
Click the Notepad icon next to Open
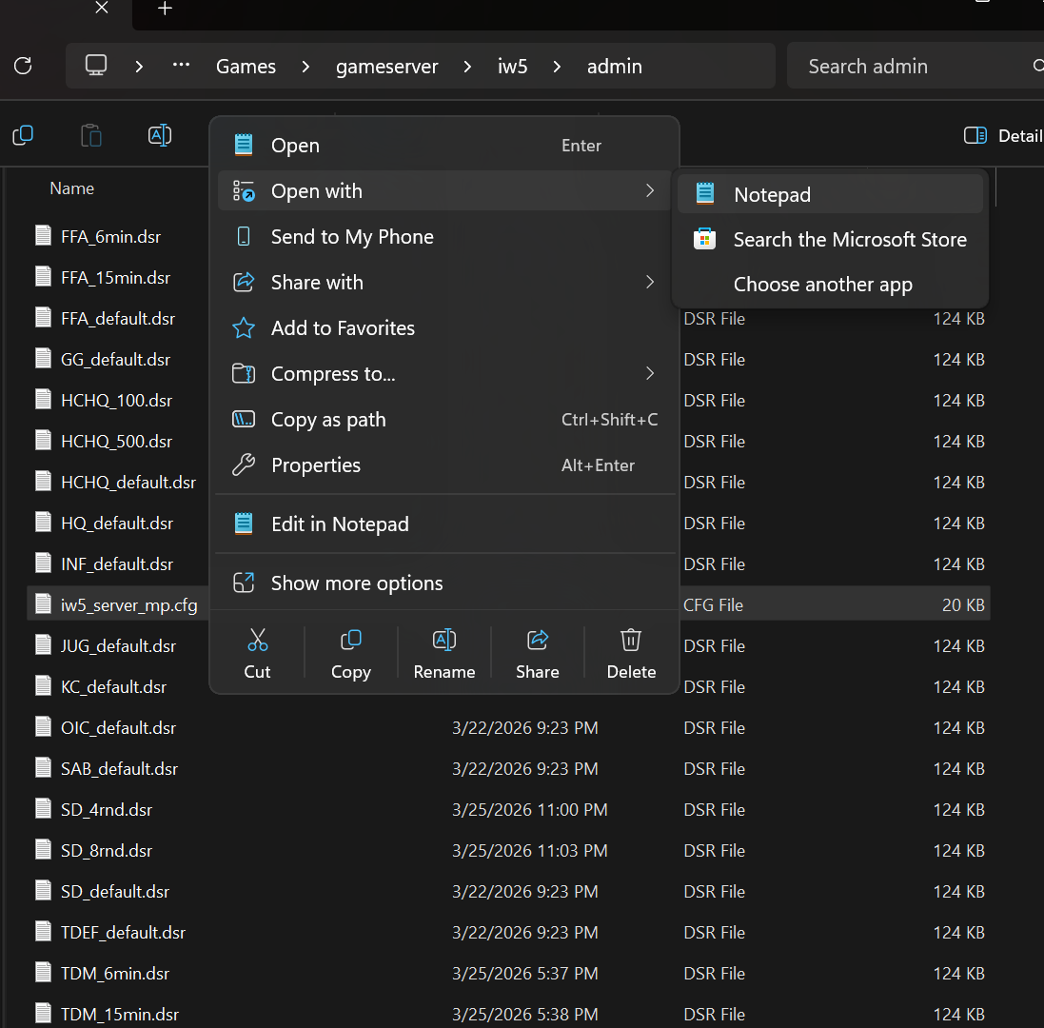coord(244,145)
